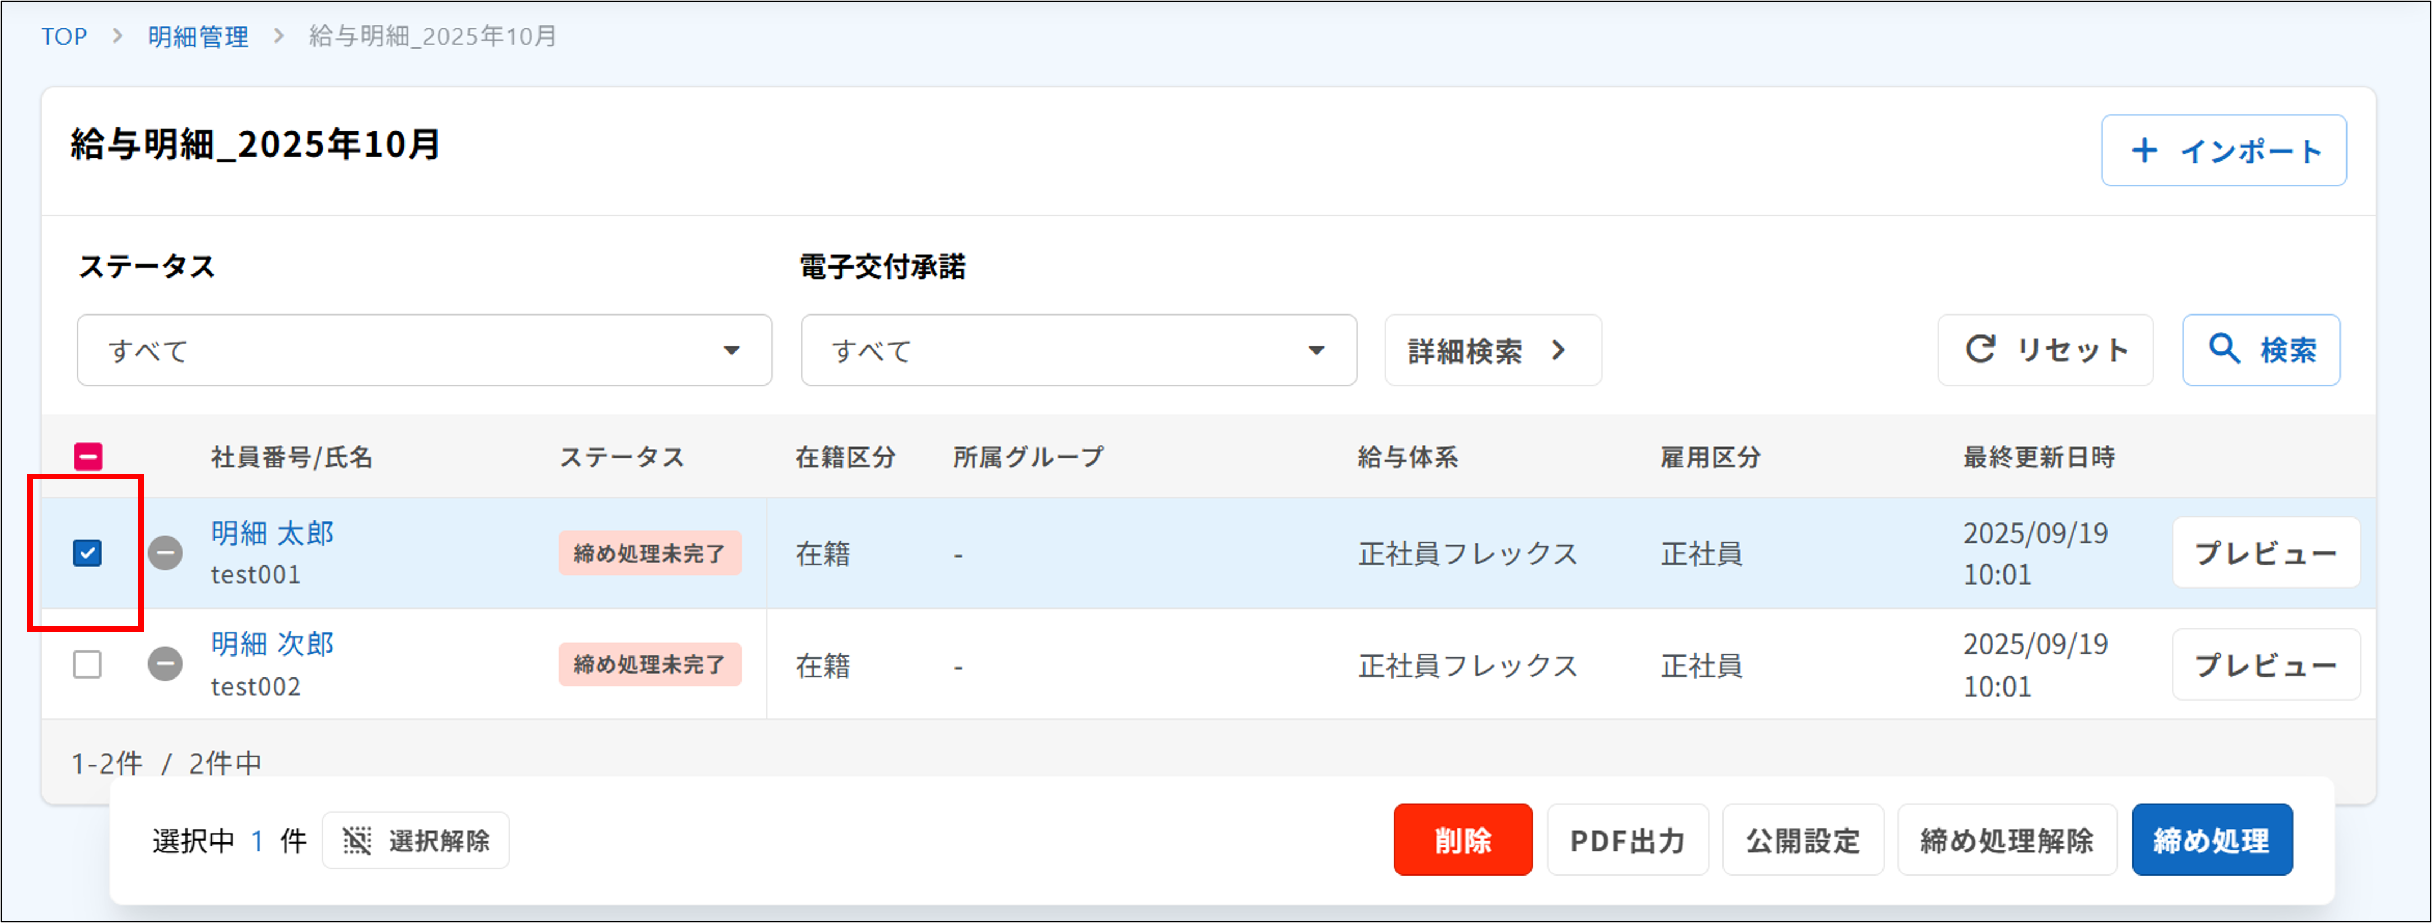2432x923 pixels.
Task: Open 明細 太郎 employee detail link
Action: [x=272, y=532]
